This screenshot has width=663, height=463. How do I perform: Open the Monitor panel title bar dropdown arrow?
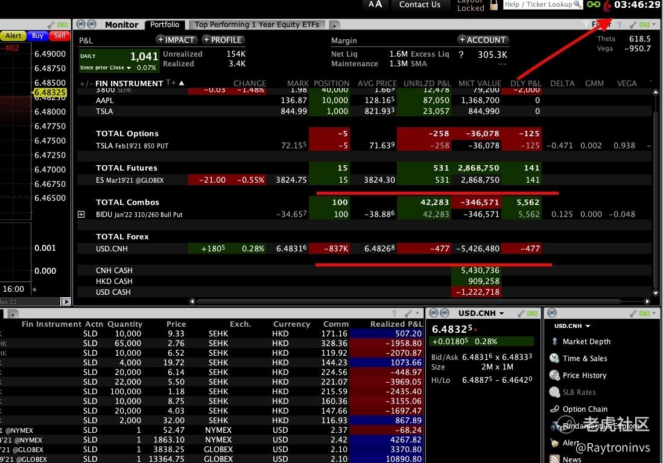tap(654, 25)
